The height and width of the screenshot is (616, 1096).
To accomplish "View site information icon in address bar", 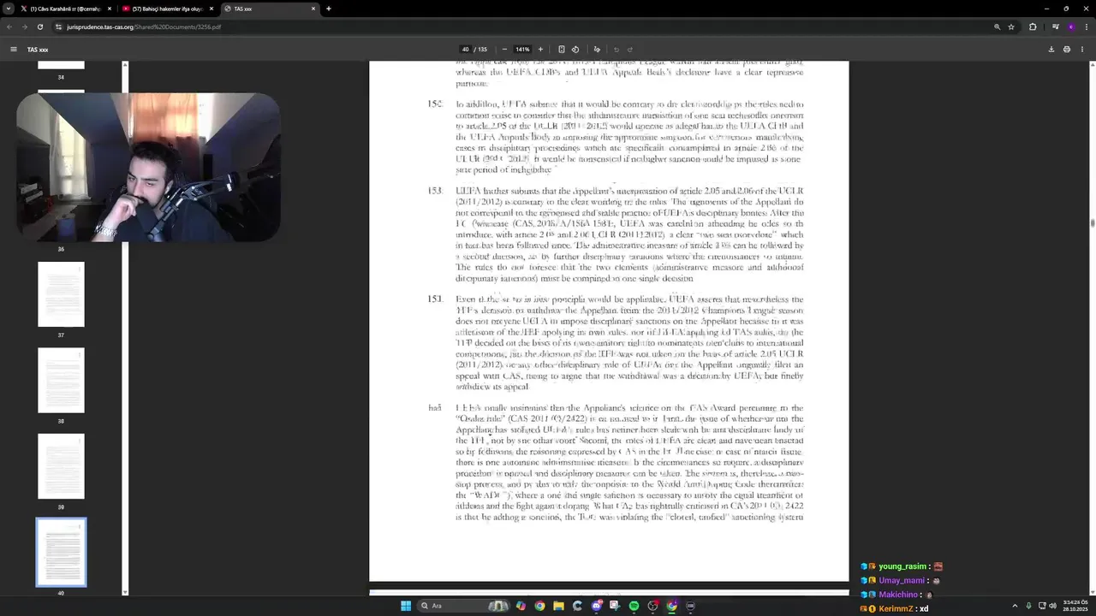I will [58, 27].
